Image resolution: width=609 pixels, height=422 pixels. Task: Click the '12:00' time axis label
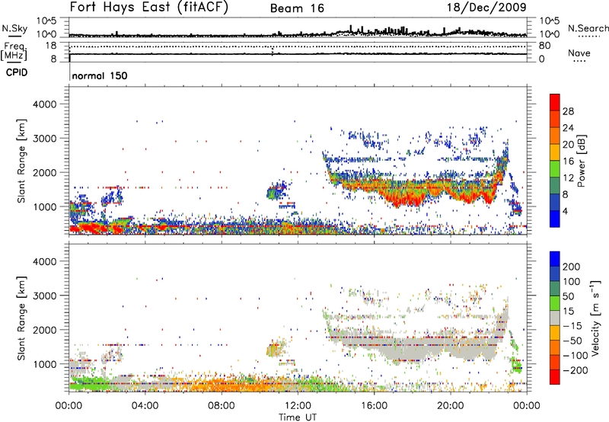298,406
